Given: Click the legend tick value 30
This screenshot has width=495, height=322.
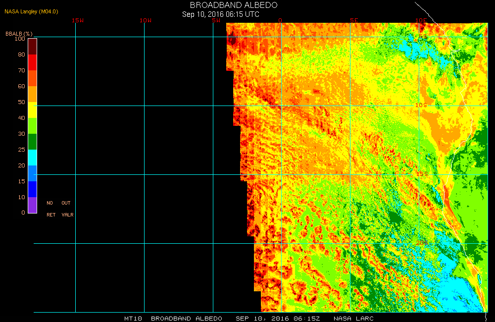Looking at the screenshot, I should coord(21,134).
